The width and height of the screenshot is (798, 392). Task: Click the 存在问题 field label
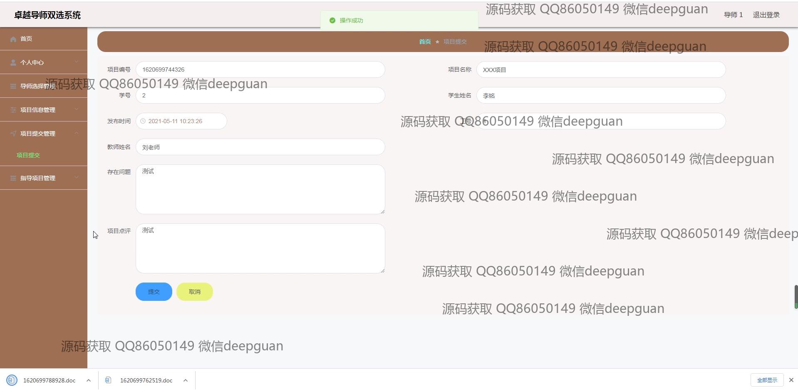(x=119, y=172)
